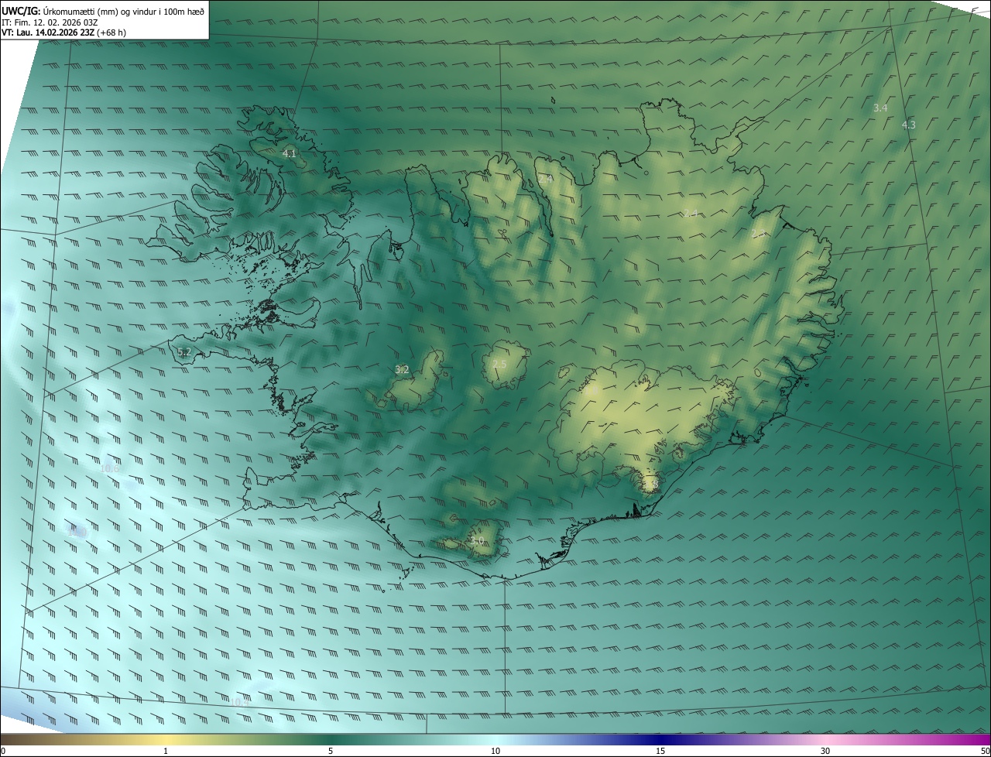Click the 4.1 value over the Westfjords

[289, 154]
